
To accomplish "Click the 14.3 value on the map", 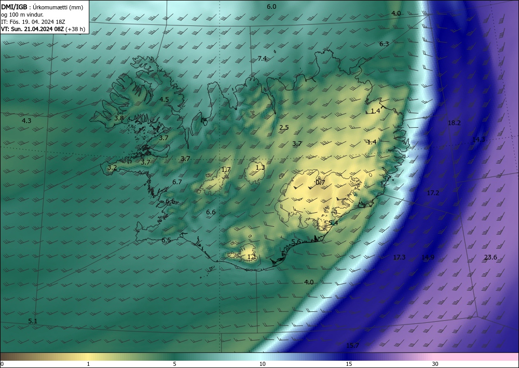I will coord(479,139).
